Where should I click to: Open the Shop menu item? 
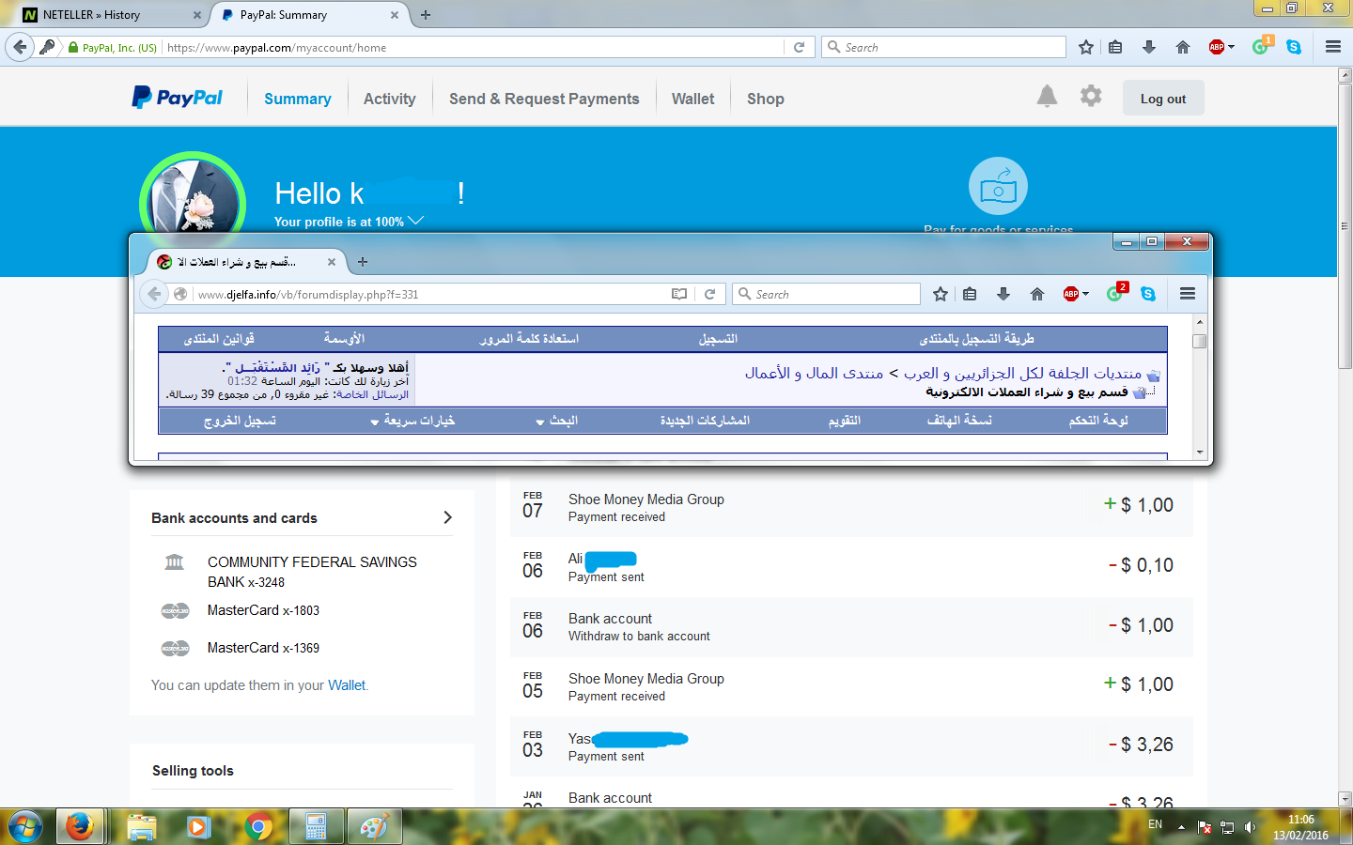(765, 99)
